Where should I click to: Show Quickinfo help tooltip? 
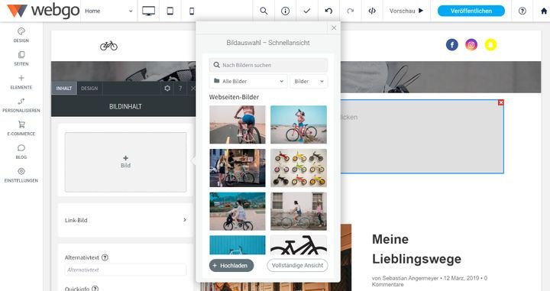[95, 289]
